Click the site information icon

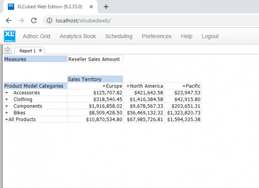(49, 21)
